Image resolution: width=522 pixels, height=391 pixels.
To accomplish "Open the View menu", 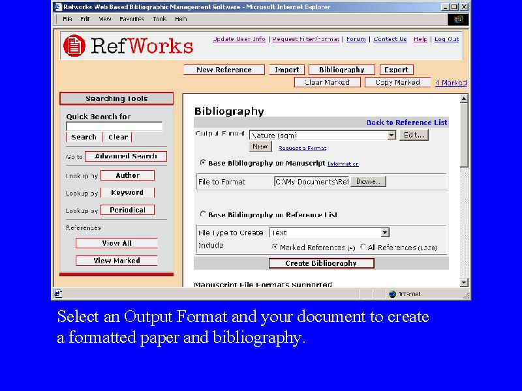I will 105,19.
